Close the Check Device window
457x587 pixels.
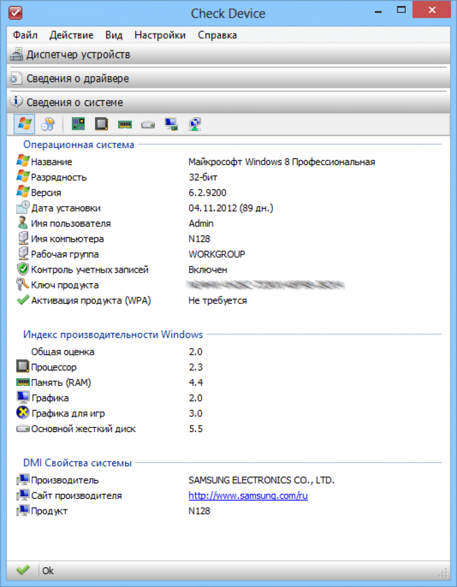(431, 10)
